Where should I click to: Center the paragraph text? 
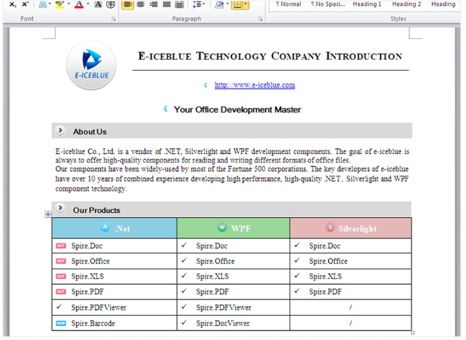tap(141, 4)
